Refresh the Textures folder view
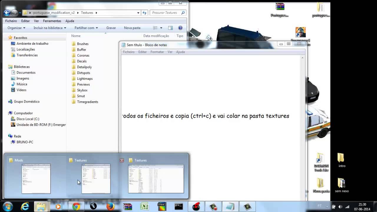377x212 pixels. pos(144,13)
